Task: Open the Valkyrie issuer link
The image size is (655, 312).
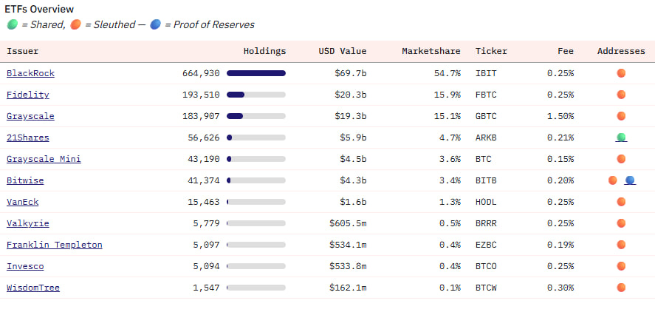Action: pyautogui.click(x=27, y=223)
